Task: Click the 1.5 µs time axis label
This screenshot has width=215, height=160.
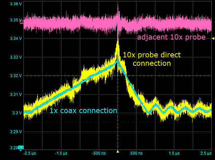Action: 174,153
